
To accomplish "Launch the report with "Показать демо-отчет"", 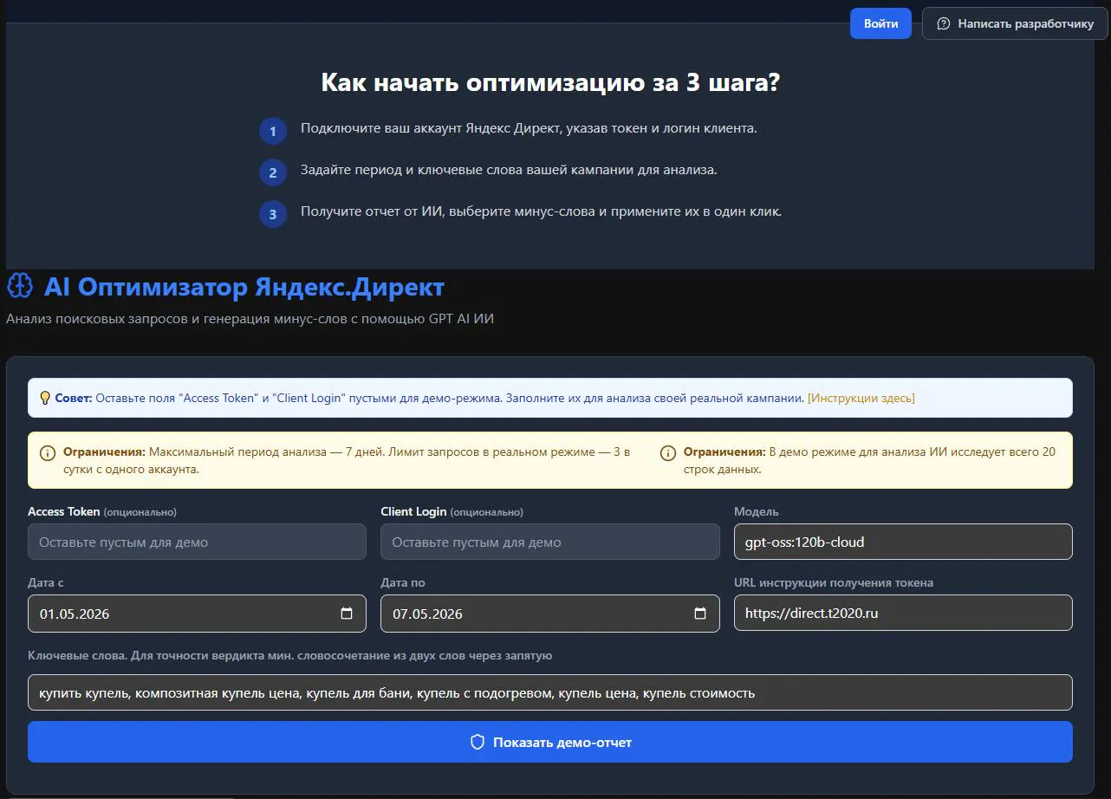I will (x=550, y=742).
